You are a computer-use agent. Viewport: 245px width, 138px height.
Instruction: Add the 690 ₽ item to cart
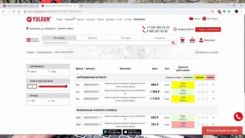pos(213,85)
